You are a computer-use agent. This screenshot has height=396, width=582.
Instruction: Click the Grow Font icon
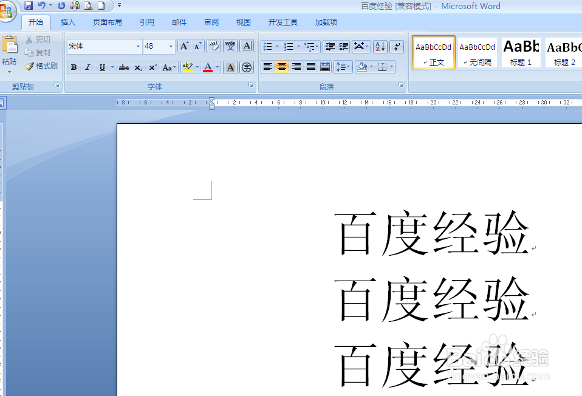183,46
